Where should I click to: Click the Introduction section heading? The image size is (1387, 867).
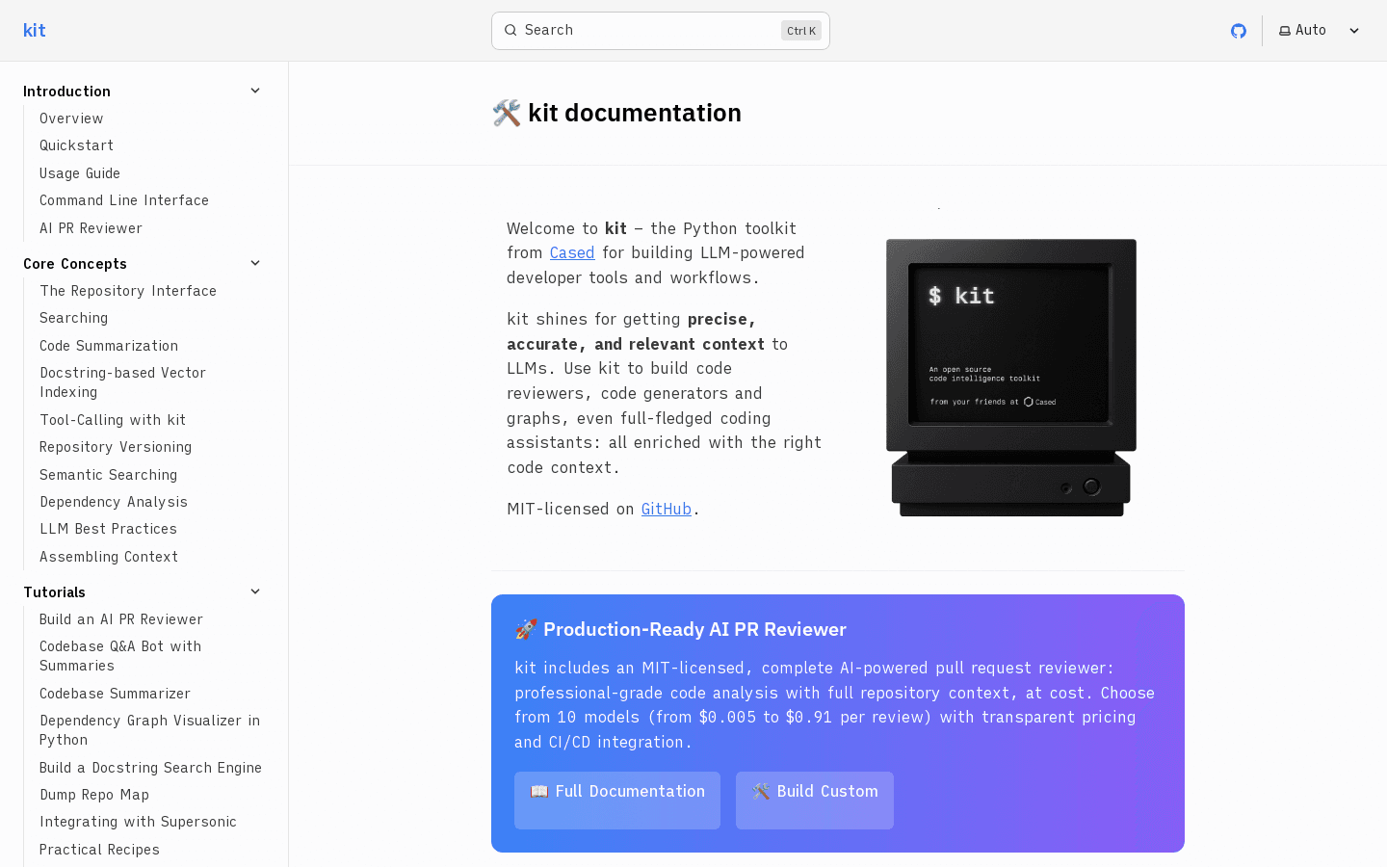pos(66,91)
